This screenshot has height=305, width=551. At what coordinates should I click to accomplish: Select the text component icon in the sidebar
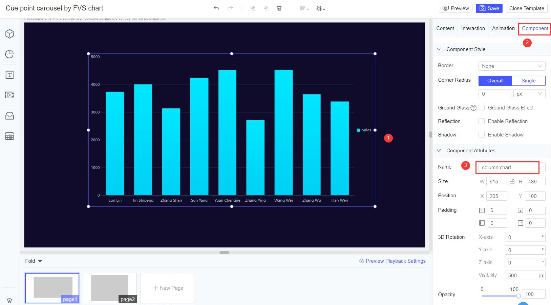[x=9, y=75]
